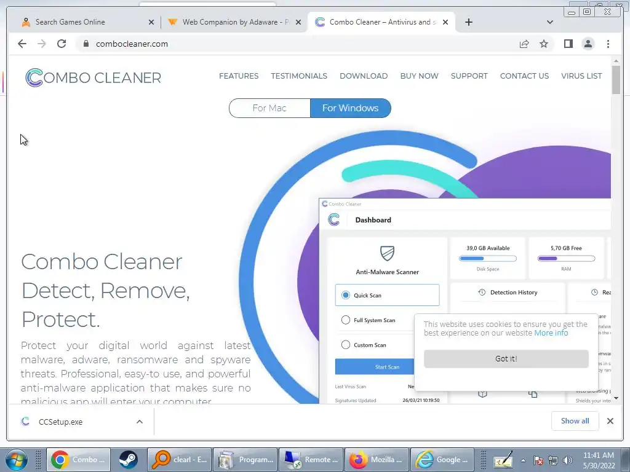Click the tablet input pen icon
The image size is (630, 472).
(x=503, y=460)
